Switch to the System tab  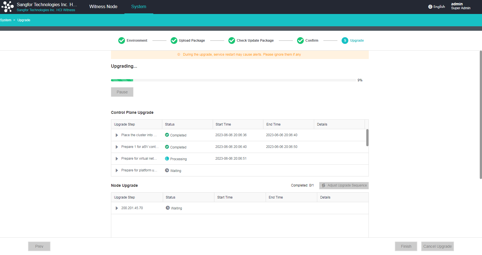[x=139, y=7]
